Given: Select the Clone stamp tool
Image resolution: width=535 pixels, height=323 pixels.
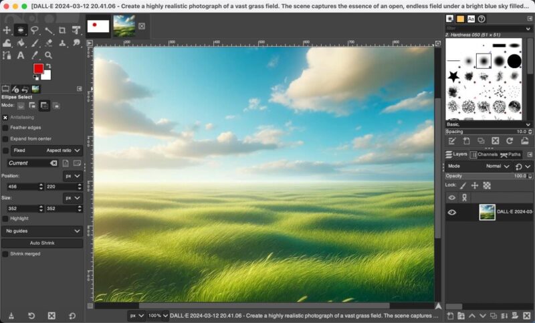Looking at the screenshot, I should [x=62, y=43].
